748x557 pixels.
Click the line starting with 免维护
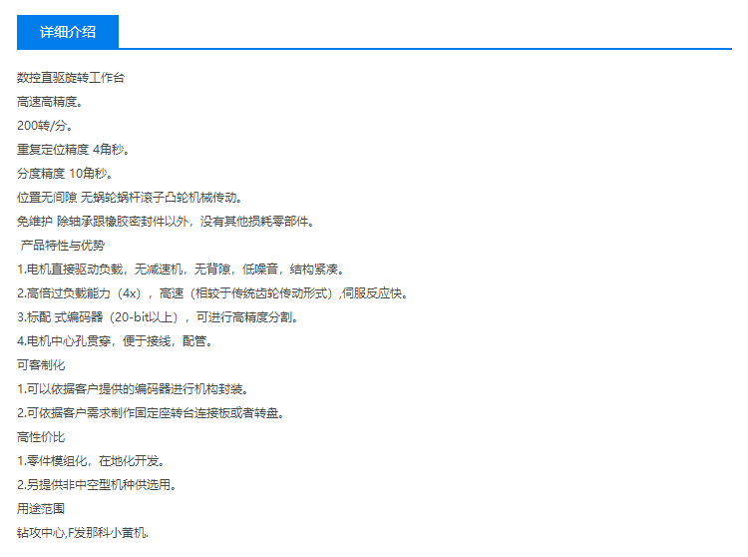pos(166,222)
